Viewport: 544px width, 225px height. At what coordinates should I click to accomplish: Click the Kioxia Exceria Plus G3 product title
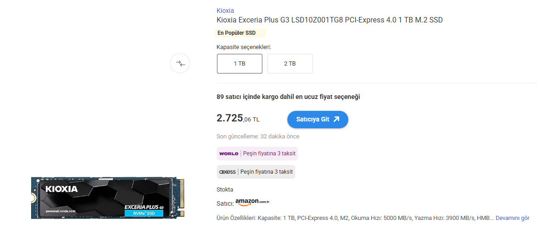coord(330,20)
